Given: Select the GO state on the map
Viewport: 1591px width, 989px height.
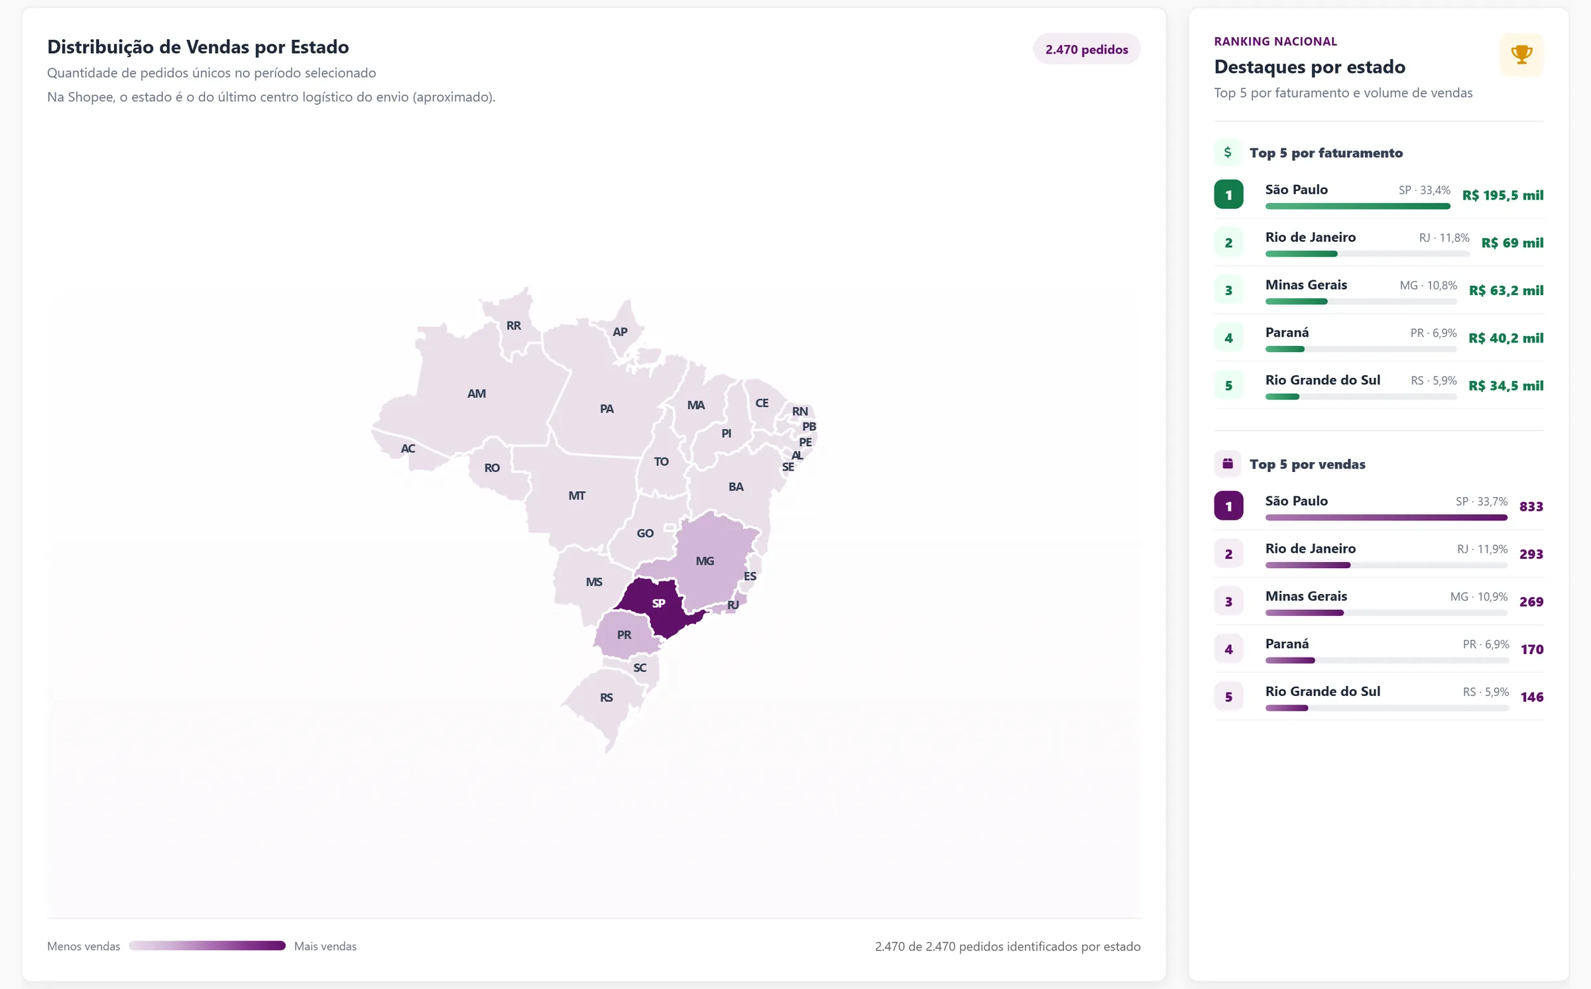Looking at the screenshot, I should (644, 533).
